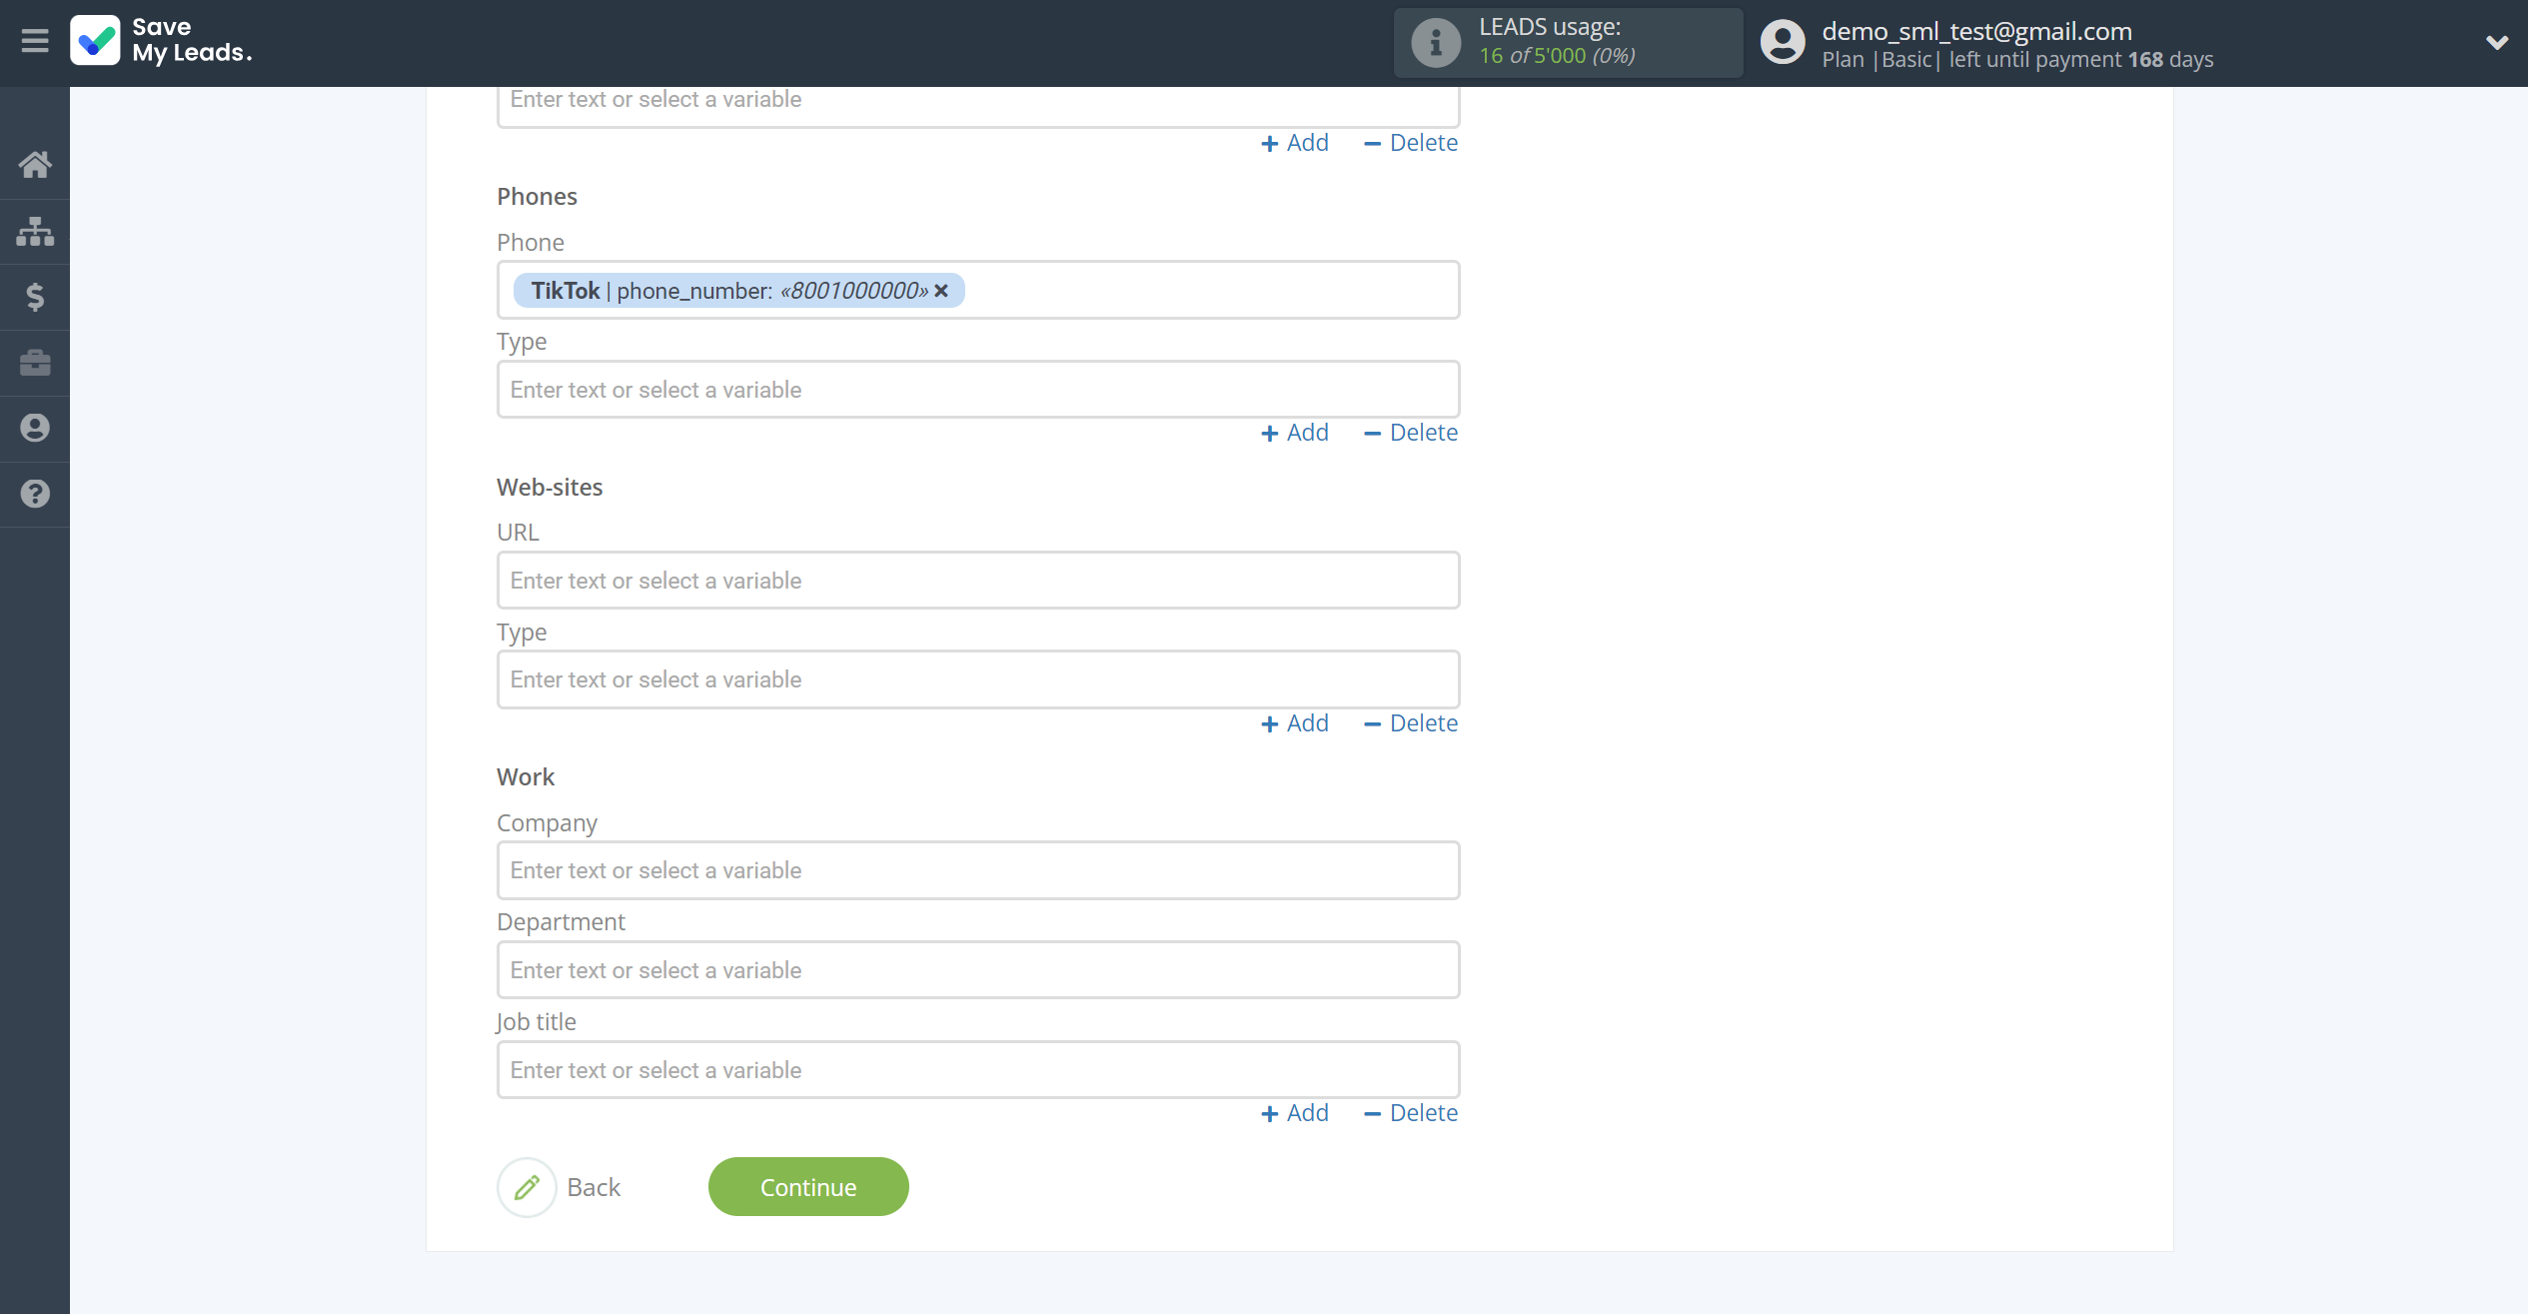
Task: Expand the account dropdown chevron
Action: (x=2497, y=42)
